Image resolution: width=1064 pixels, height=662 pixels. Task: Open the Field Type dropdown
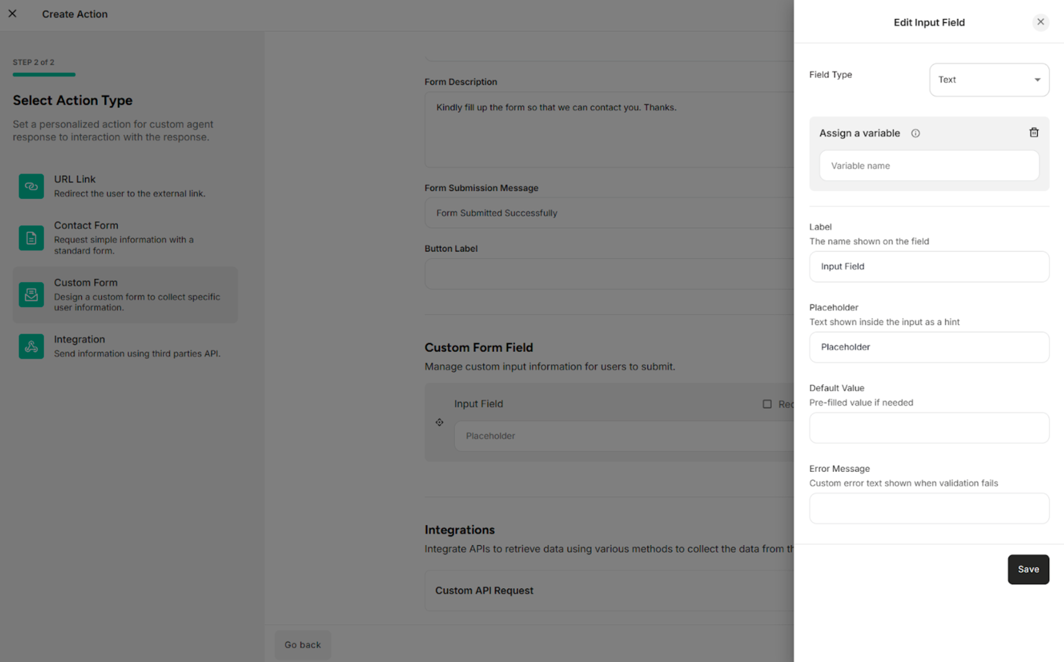(989, 79)
